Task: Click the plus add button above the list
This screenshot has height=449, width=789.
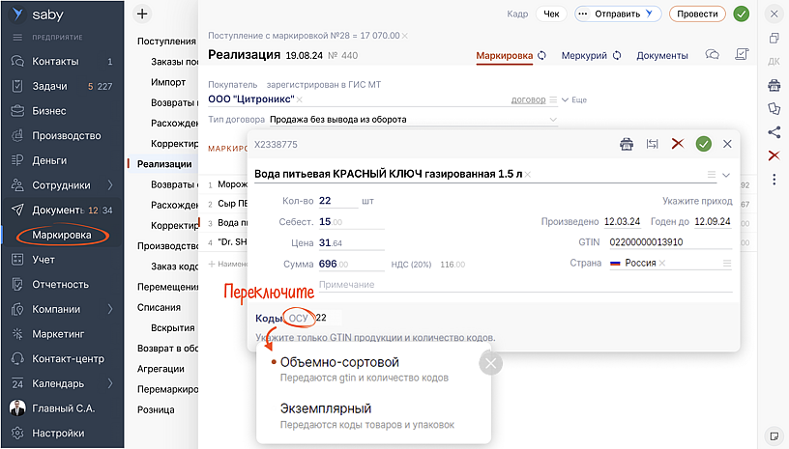Action: click(142, 14)
